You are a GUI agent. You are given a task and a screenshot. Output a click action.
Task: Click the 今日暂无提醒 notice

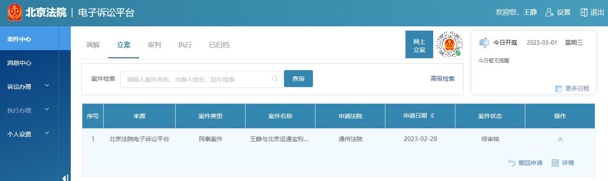tap(494, 61)
